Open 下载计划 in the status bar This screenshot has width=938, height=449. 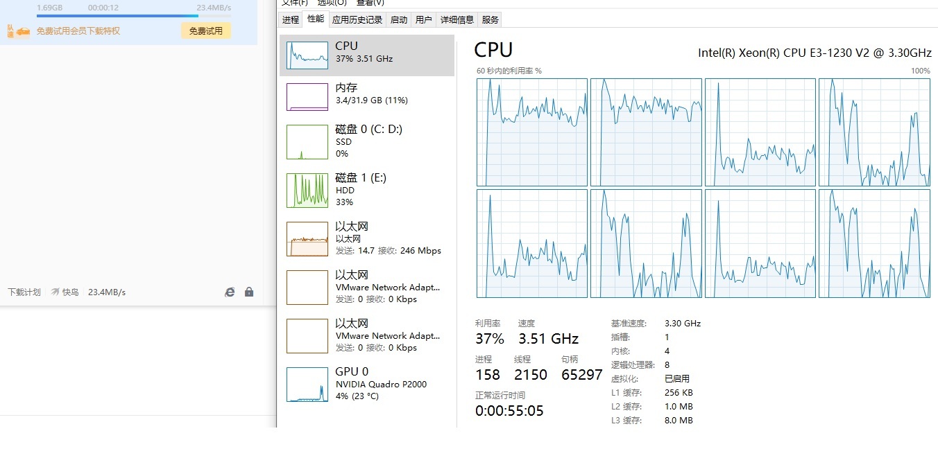tap(24, 292)
